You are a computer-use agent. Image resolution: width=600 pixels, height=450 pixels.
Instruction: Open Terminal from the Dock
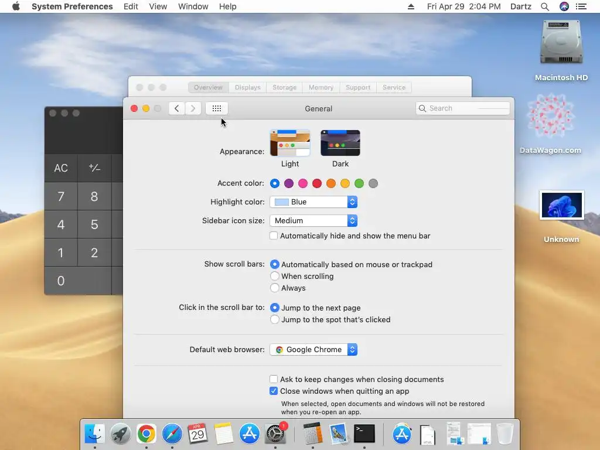coord(364,434)
